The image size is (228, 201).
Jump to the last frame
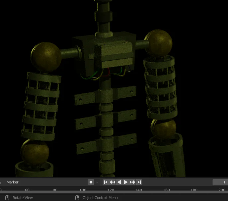(x=139, y=182)
